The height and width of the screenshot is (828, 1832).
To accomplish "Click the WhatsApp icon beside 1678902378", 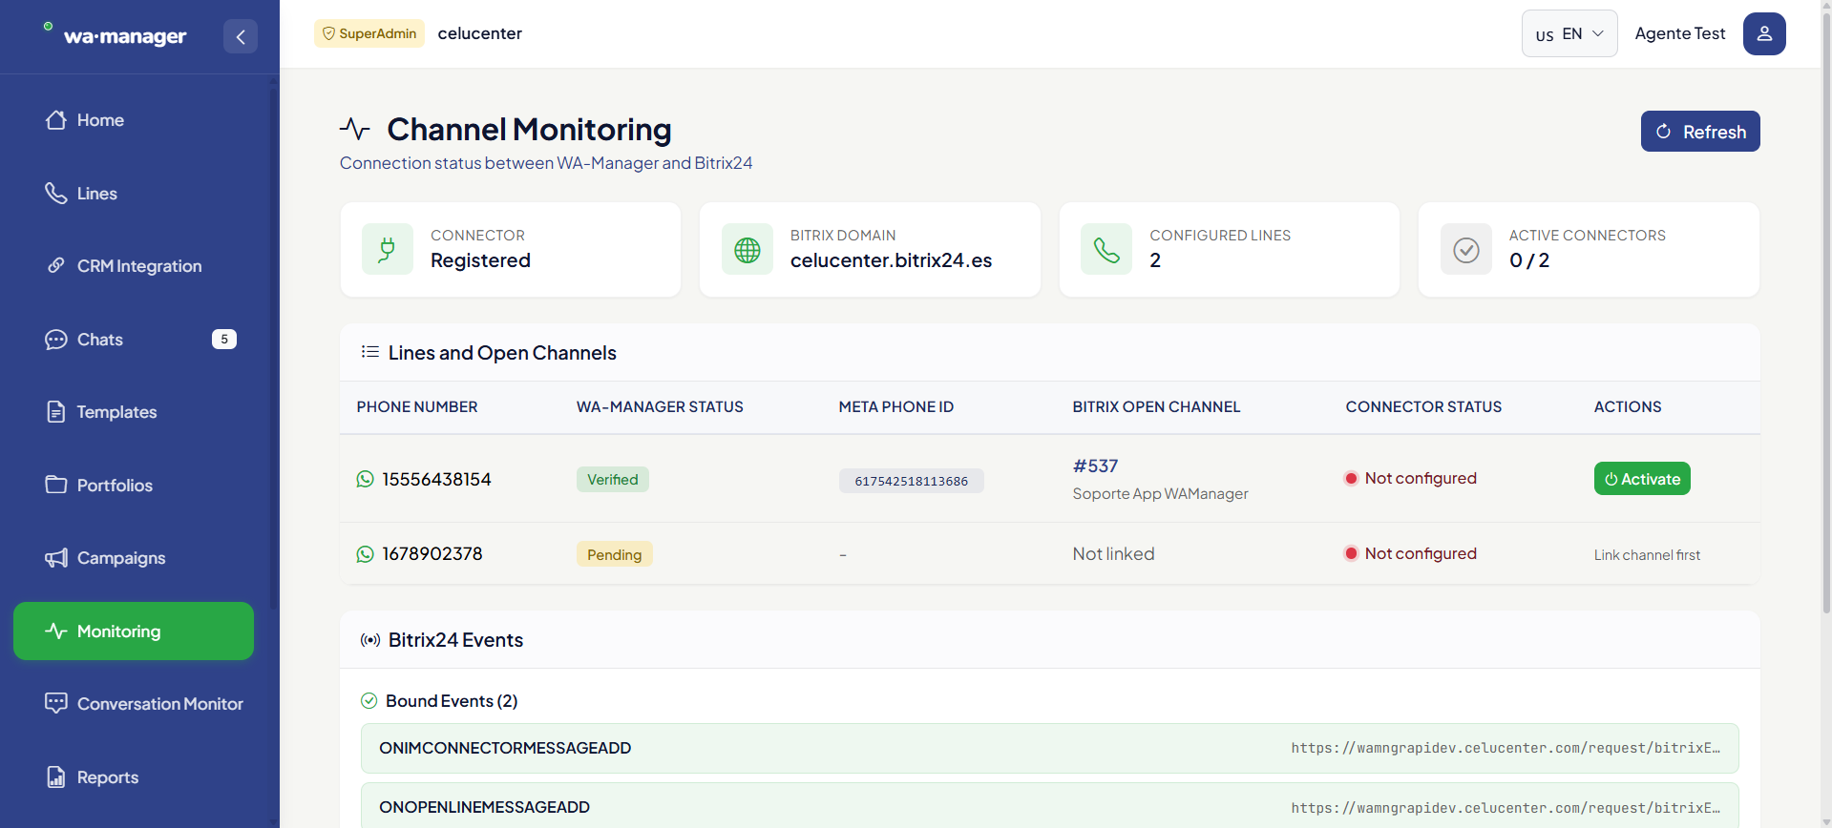I will coord(366,554).
